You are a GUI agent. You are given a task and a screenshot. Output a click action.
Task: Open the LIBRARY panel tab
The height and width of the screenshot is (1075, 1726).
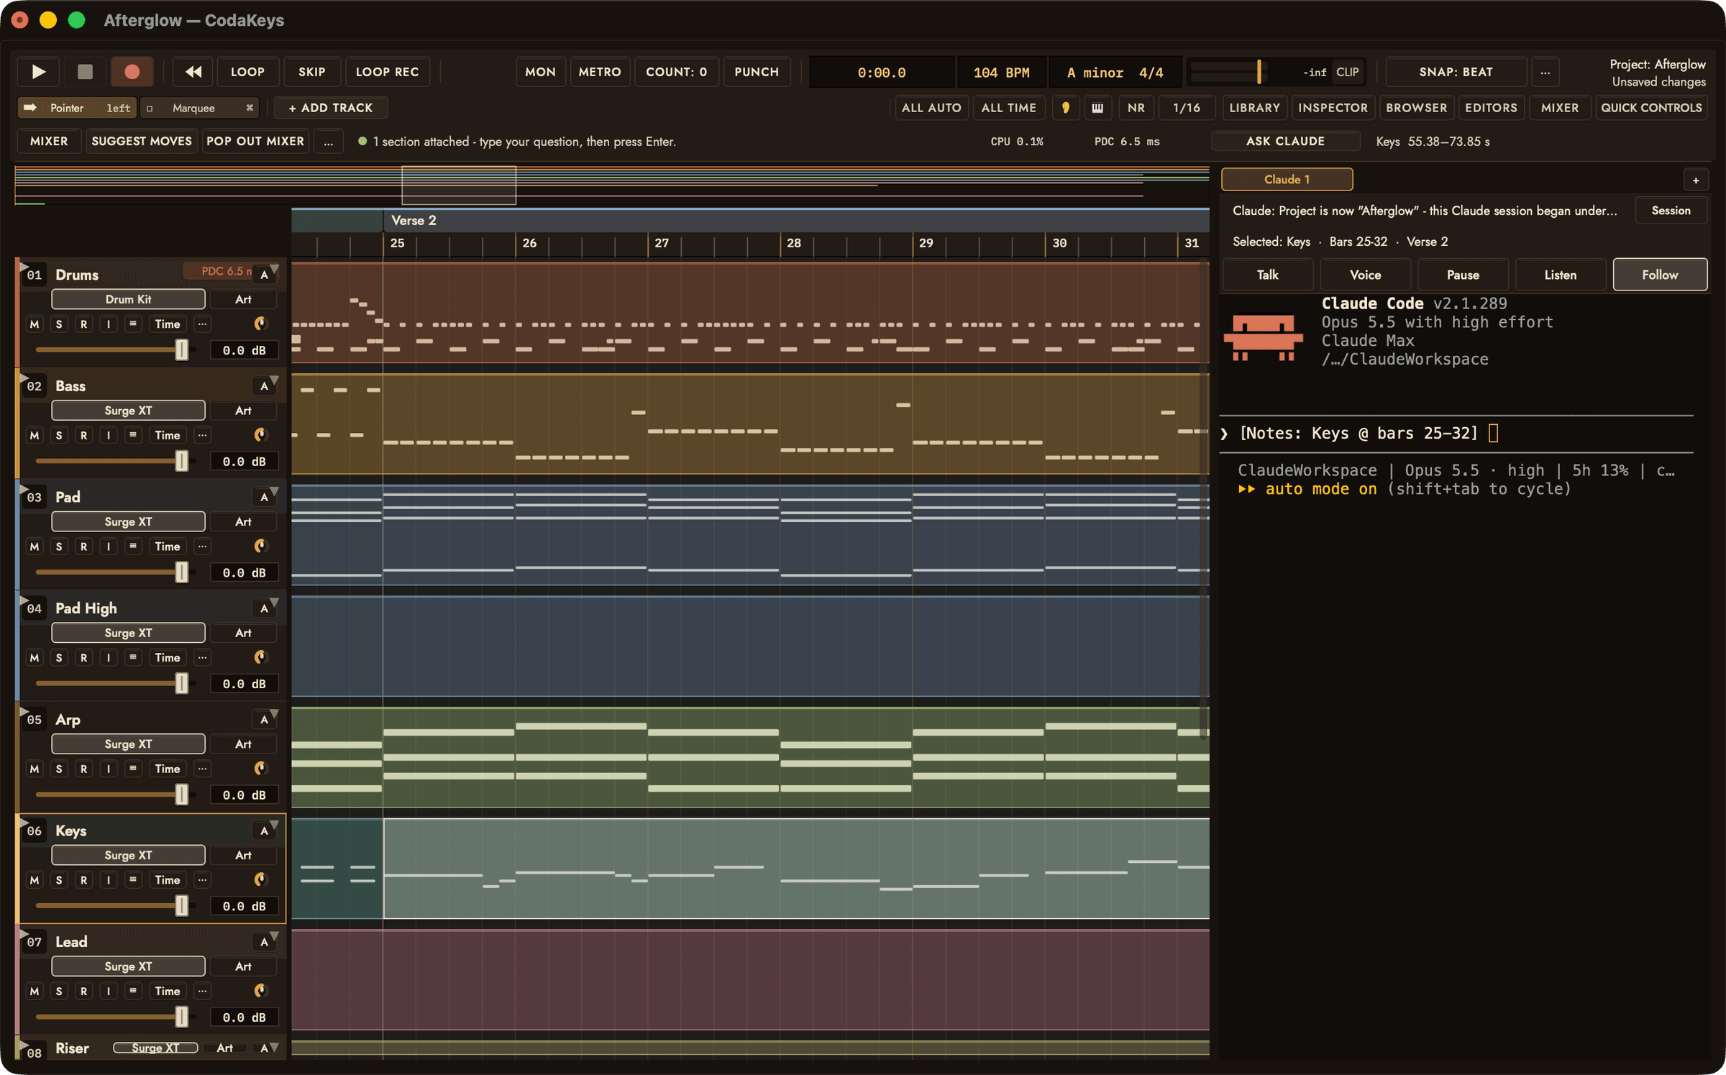click(x=1254, y=108)
